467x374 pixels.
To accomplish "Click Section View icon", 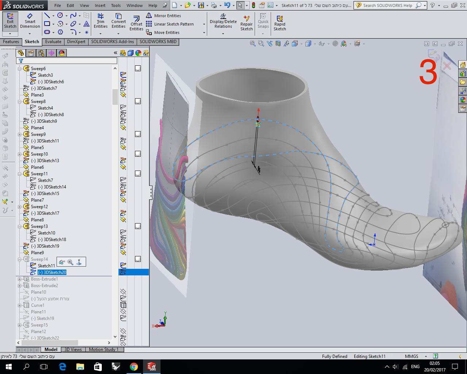I will (x=278, y=43).
